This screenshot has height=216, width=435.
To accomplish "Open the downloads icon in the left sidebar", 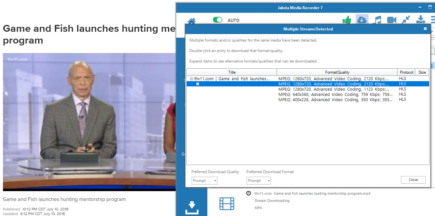I will point(192,208).
